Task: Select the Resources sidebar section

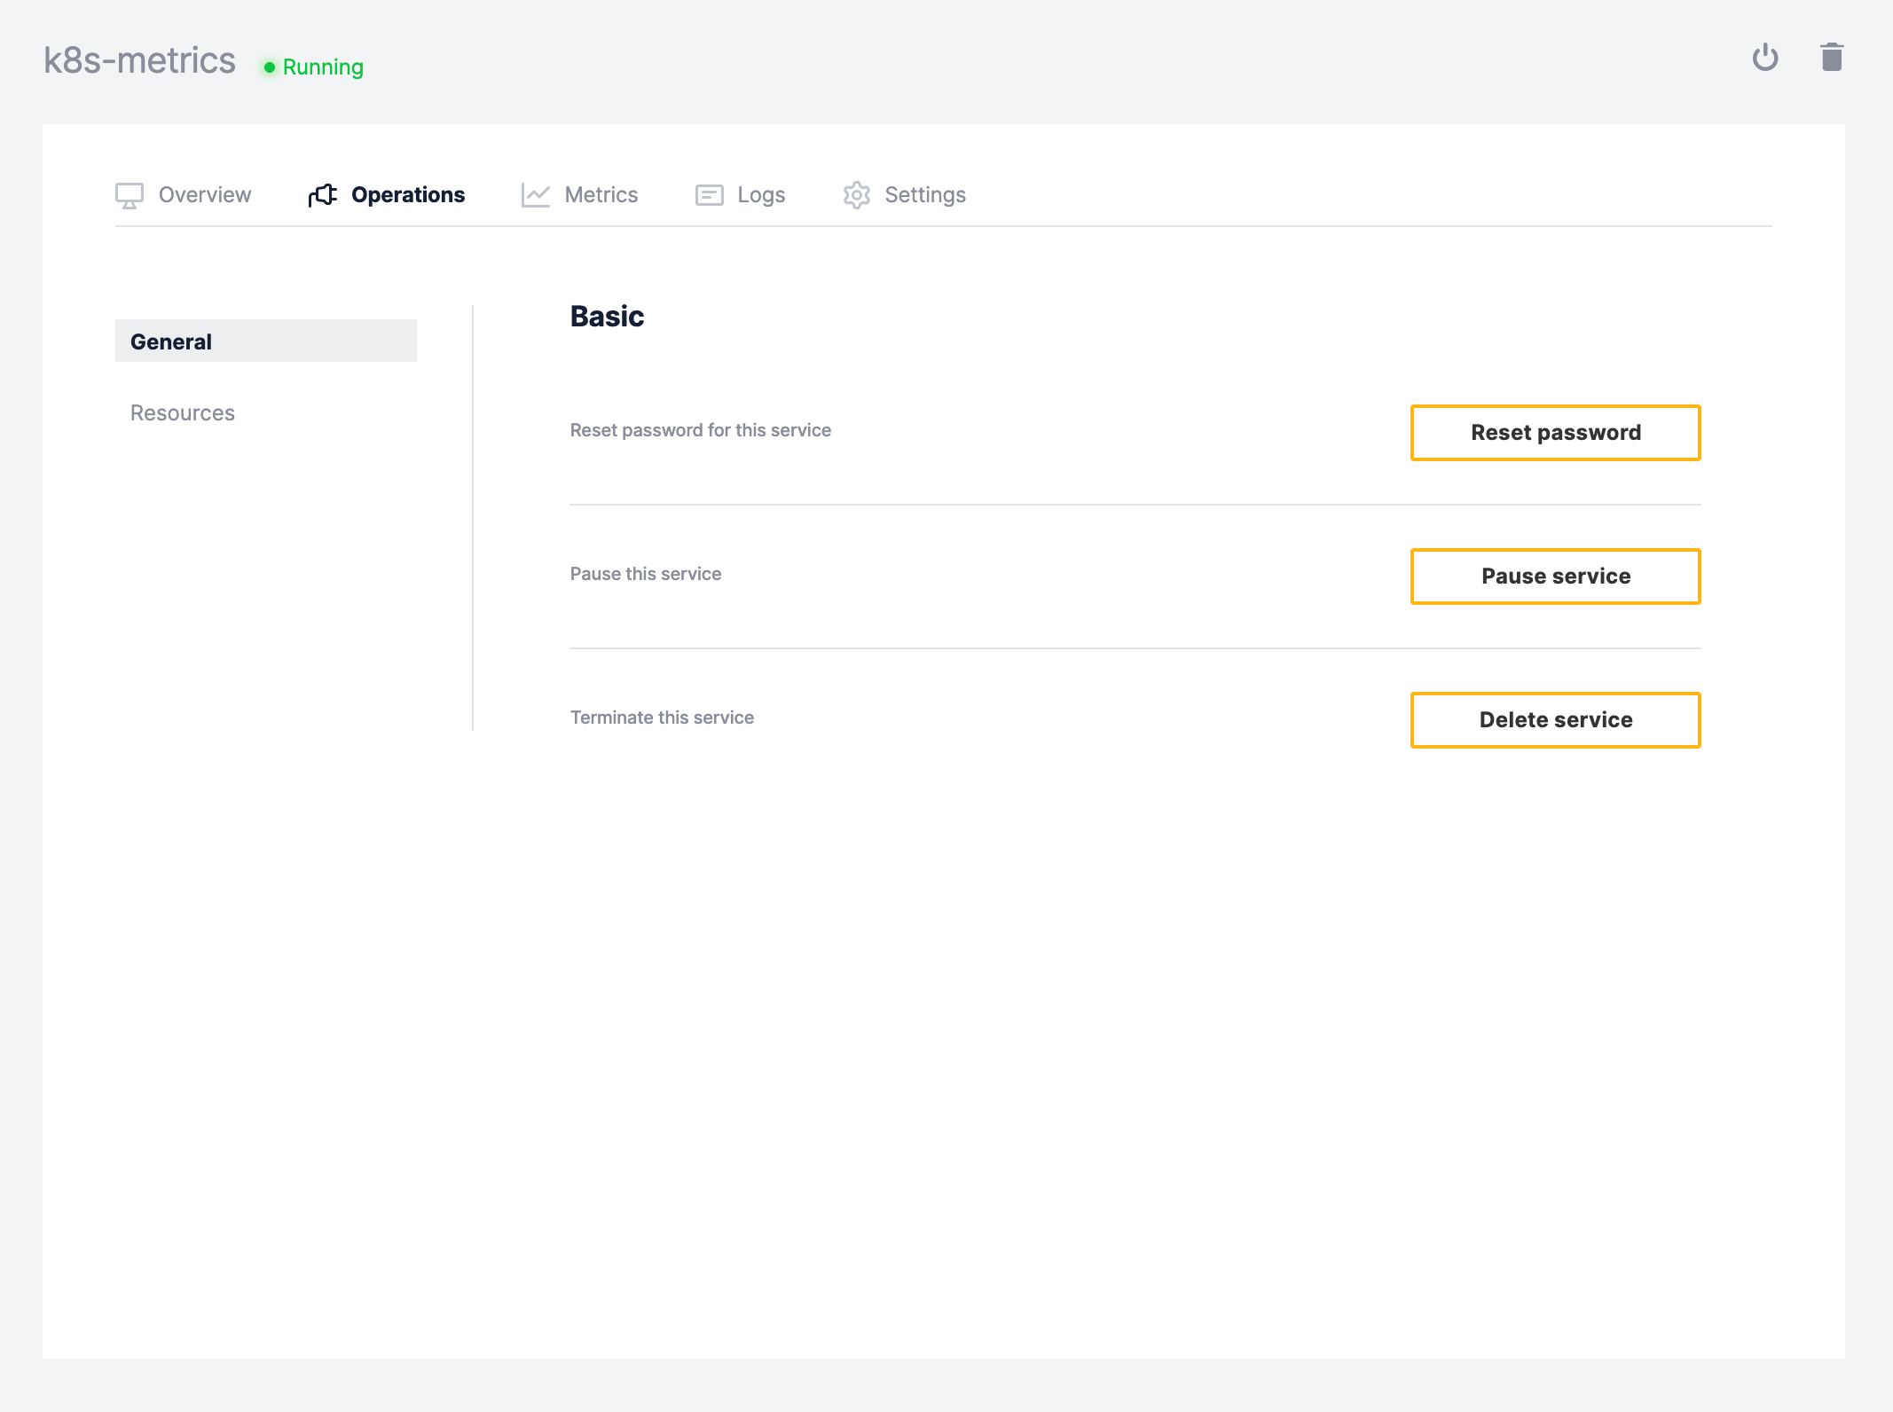Action: coord(183,412)
